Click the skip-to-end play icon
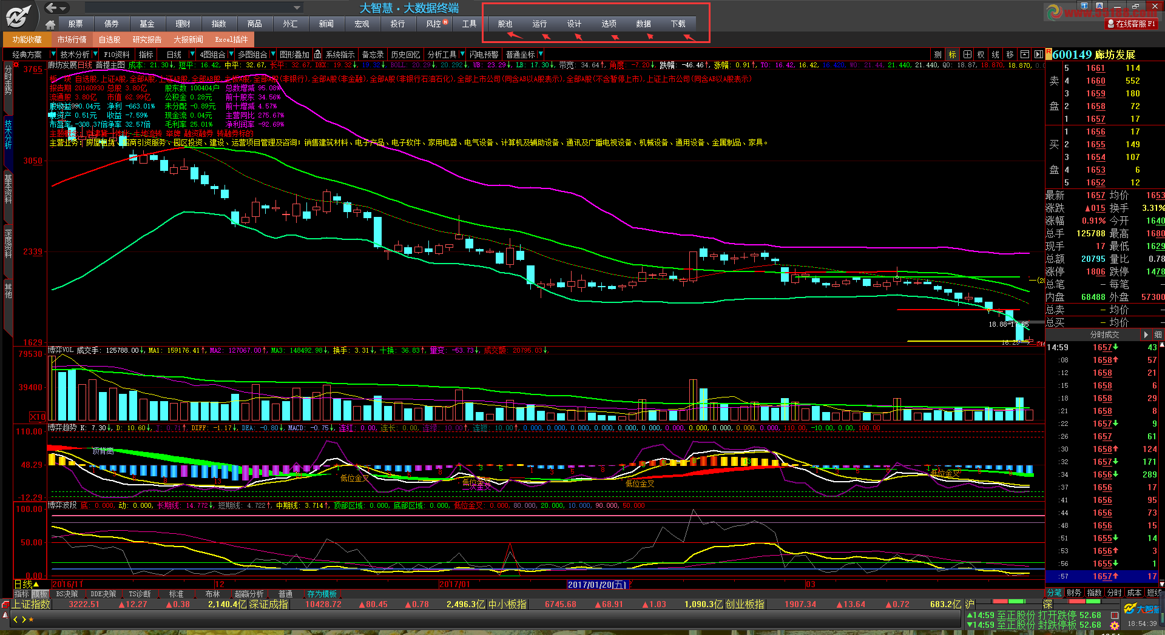This screenshot has height=635, width=1165. (1039, 55)
